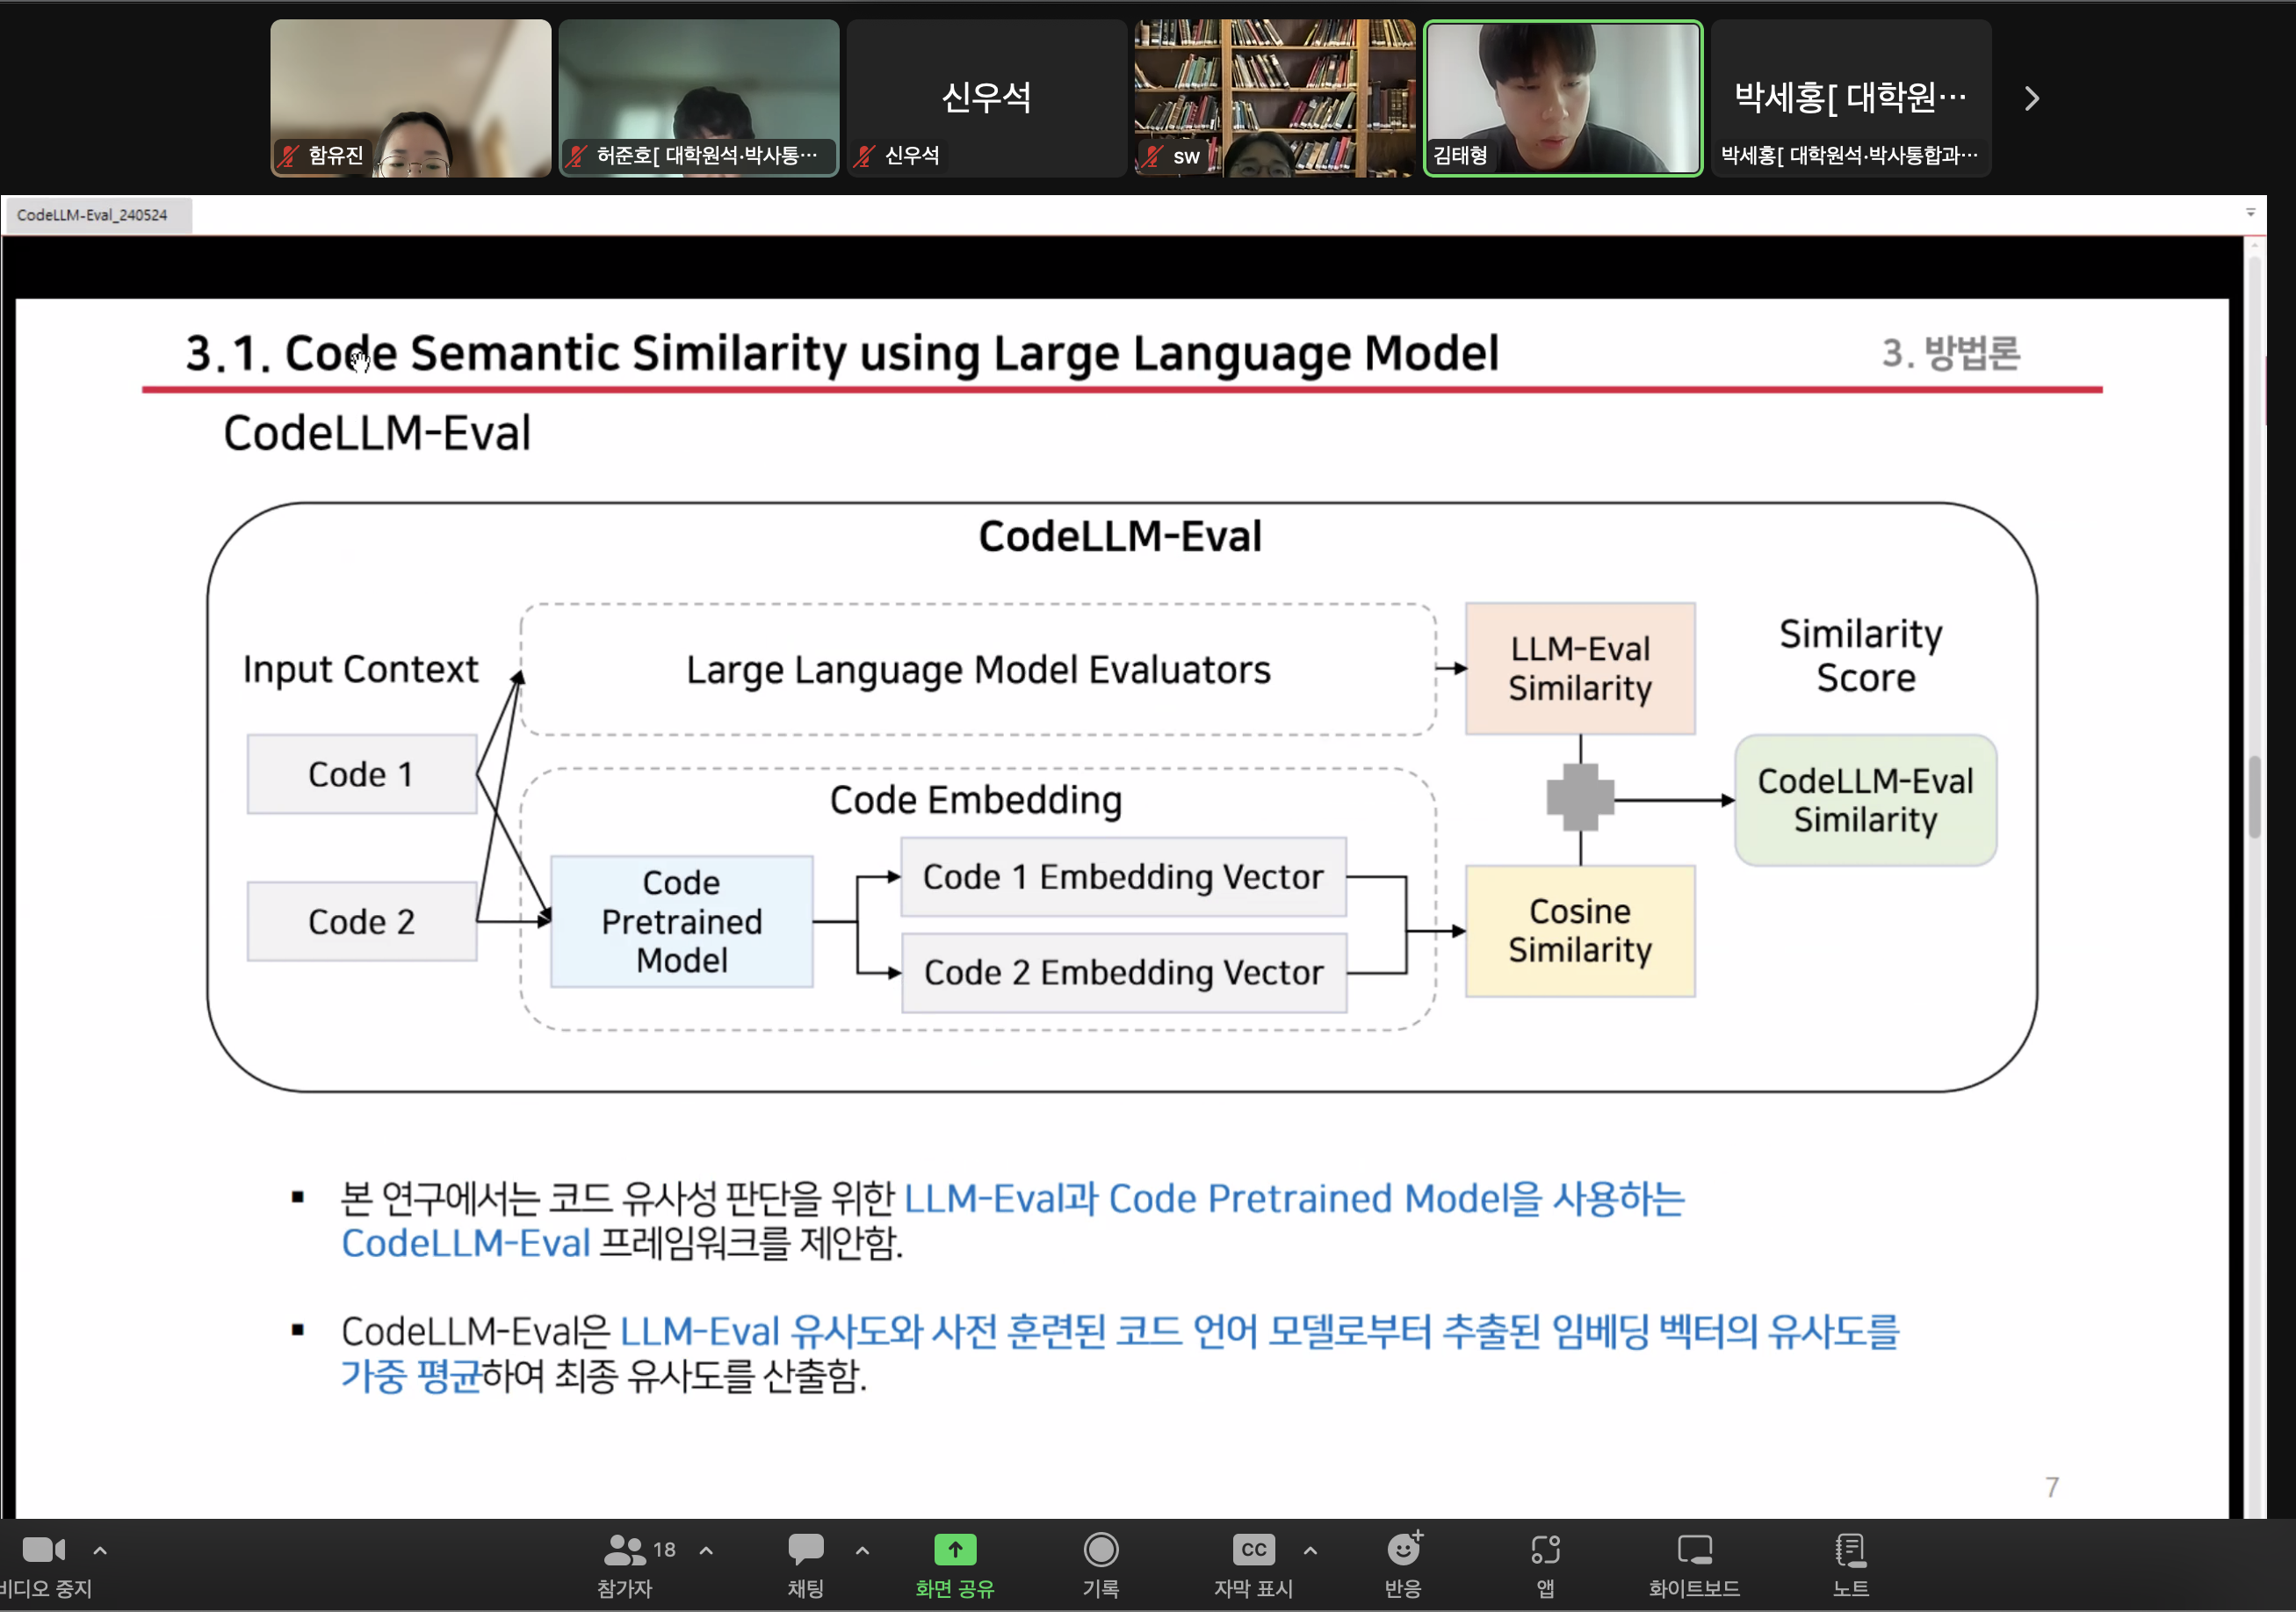Image resolution: width=2296 pixels, height=1612 pixels.
Task: Select 허준호 video thumbnail
Action: tap(698, 98)
